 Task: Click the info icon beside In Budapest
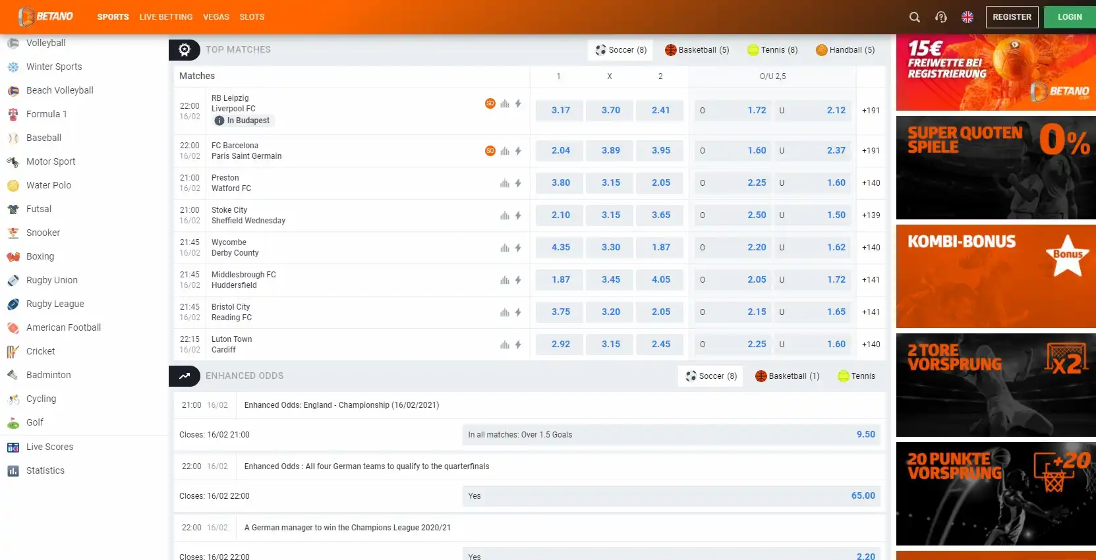[219, 121]
